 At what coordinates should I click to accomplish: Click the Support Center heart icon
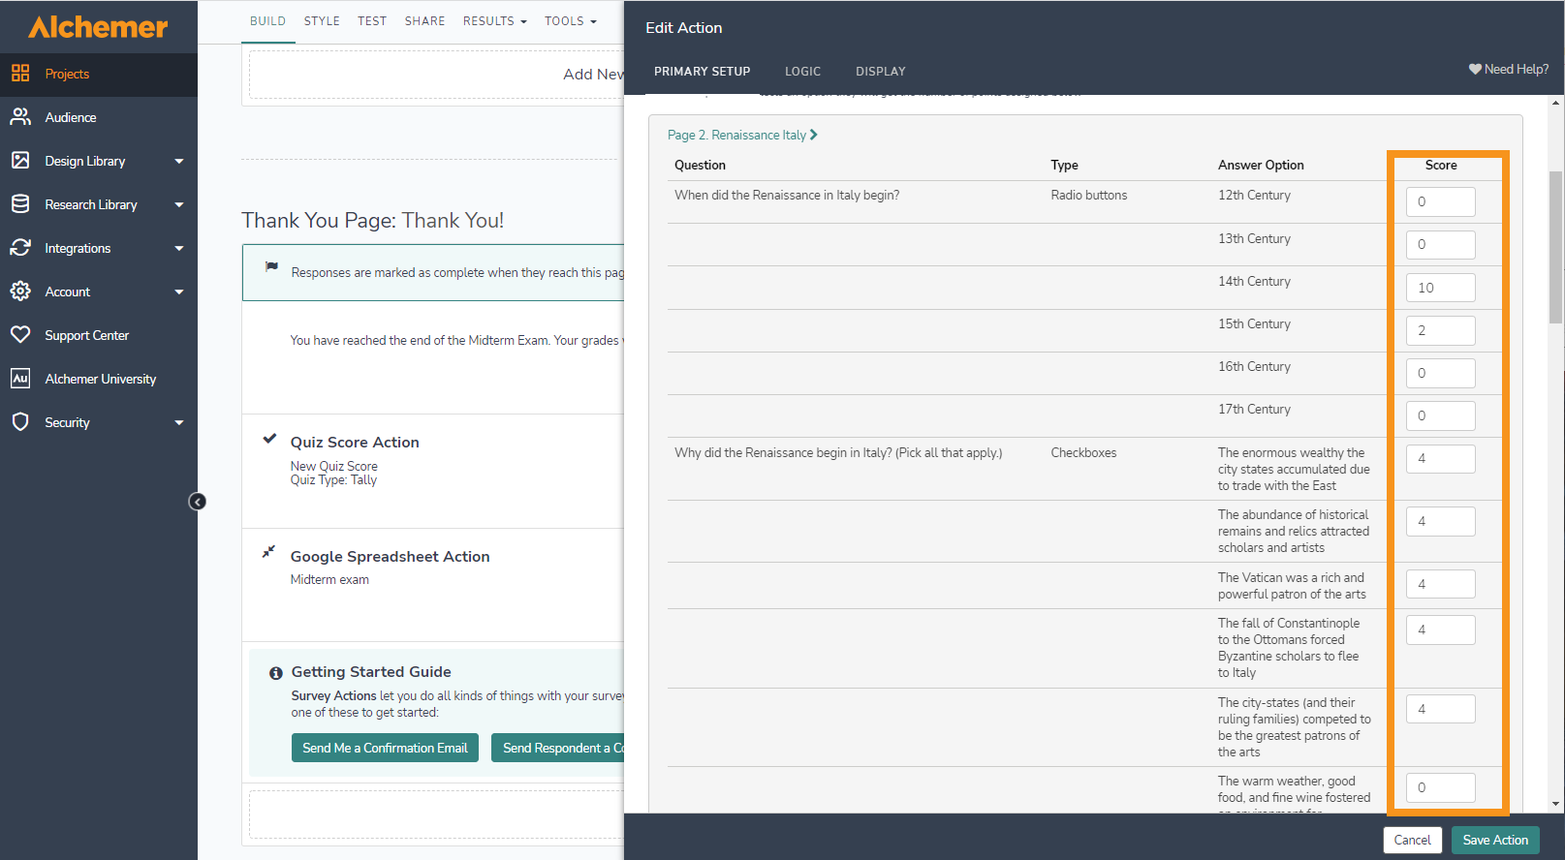(x=20, y=335)
